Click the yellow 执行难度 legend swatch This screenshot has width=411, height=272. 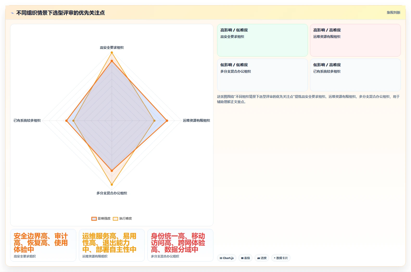pos(116,219)
